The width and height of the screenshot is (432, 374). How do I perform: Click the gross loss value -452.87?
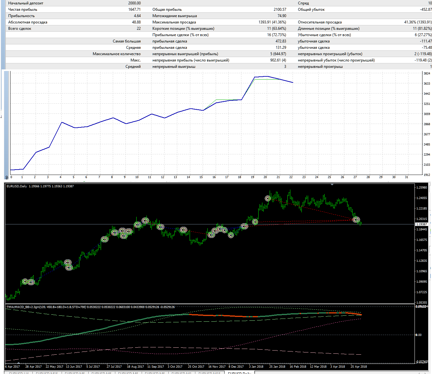click(x=426, y=10)
